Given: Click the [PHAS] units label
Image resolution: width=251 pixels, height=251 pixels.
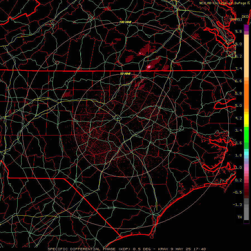Looking at the screenshot, I should point(236,20).
